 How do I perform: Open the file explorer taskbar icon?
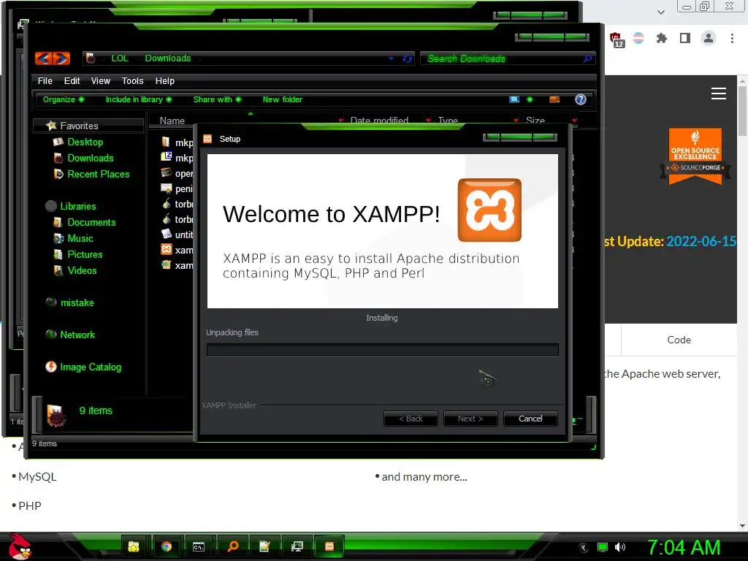click(x=134, y=546)
